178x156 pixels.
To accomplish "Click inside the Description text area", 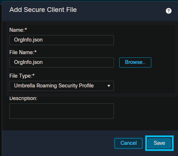I will 62,111.
